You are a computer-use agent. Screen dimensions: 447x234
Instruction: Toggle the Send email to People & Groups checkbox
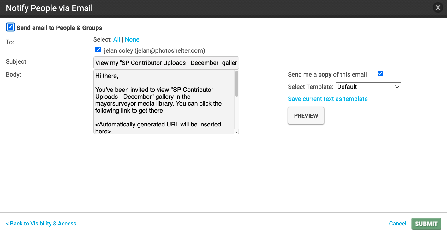coord(10,27)
